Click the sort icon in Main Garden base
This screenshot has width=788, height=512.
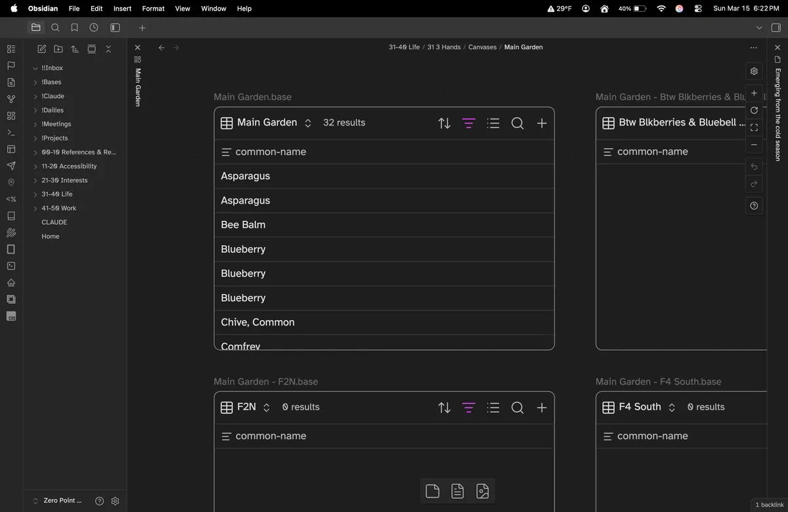tap(445, 124)
